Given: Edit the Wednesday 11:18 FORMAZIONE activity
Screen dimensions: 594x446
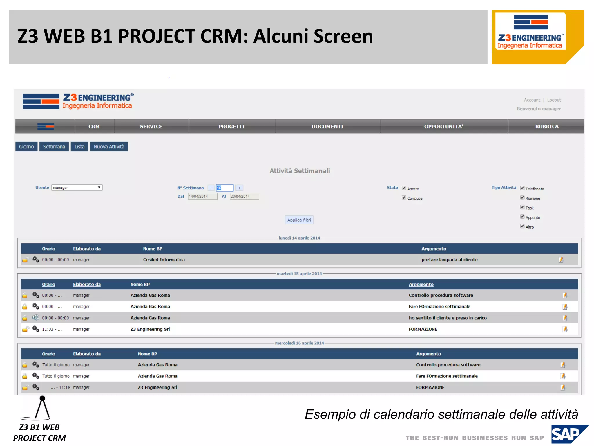Looking at the screenshot, I should [x=563, y=388].
